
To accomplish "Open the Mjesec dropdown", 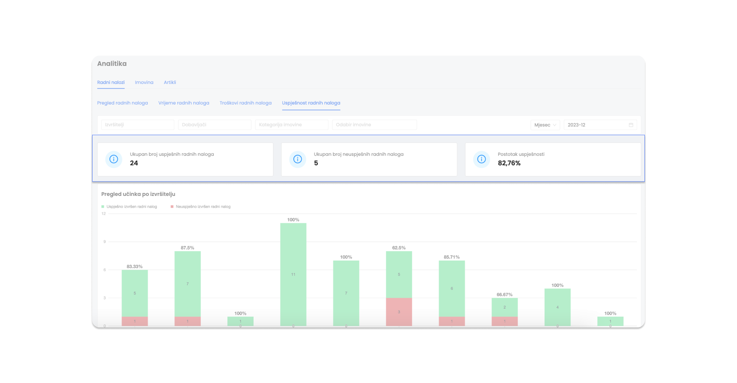I will click(545, 125).
